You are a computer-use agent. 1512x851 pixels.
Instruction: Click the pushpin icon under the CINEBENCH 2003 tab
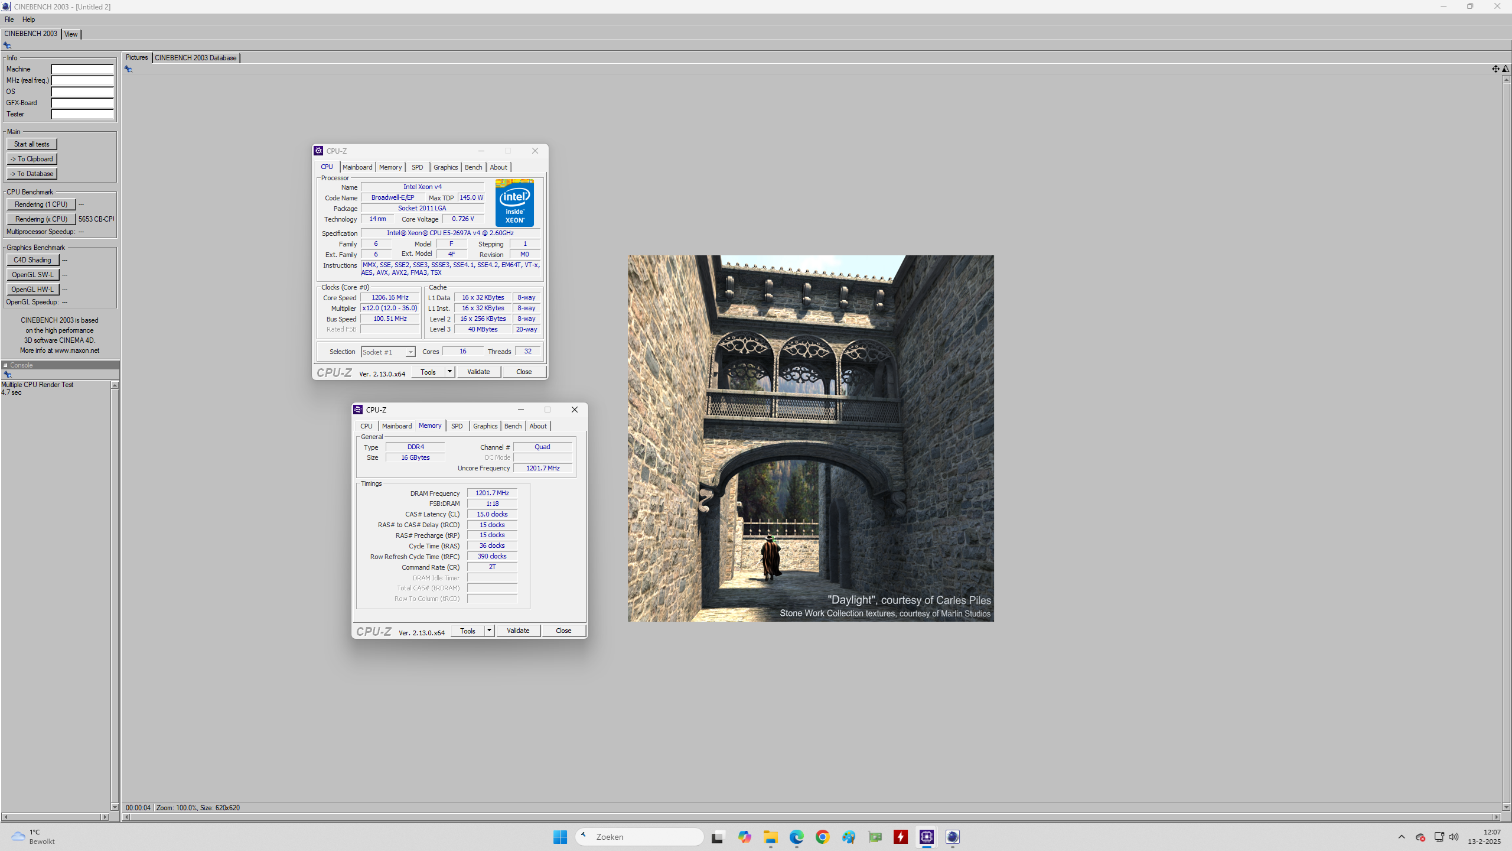coord(7,46)
